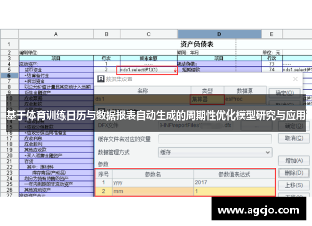Image resolution: width=312 pixels, height=226 pixels.
Task: Select the 货币资金 cell in row 5
Action: tap(56, 70)
